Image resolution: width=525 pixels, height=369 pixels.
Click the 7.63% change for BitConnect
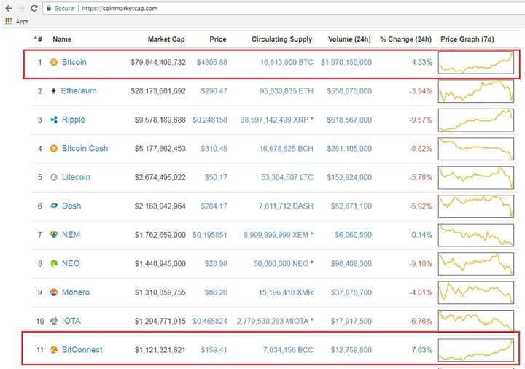click(422, 350)
